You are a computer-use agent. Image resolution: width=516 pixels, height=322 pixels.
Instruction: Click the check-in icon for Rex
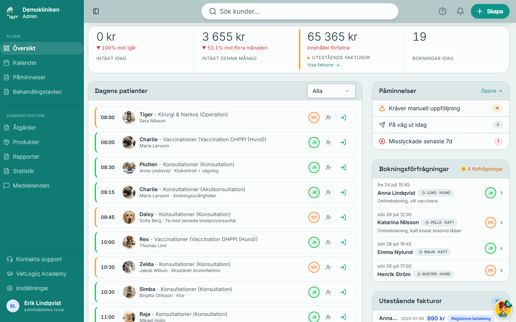click(x=343, y=242)
